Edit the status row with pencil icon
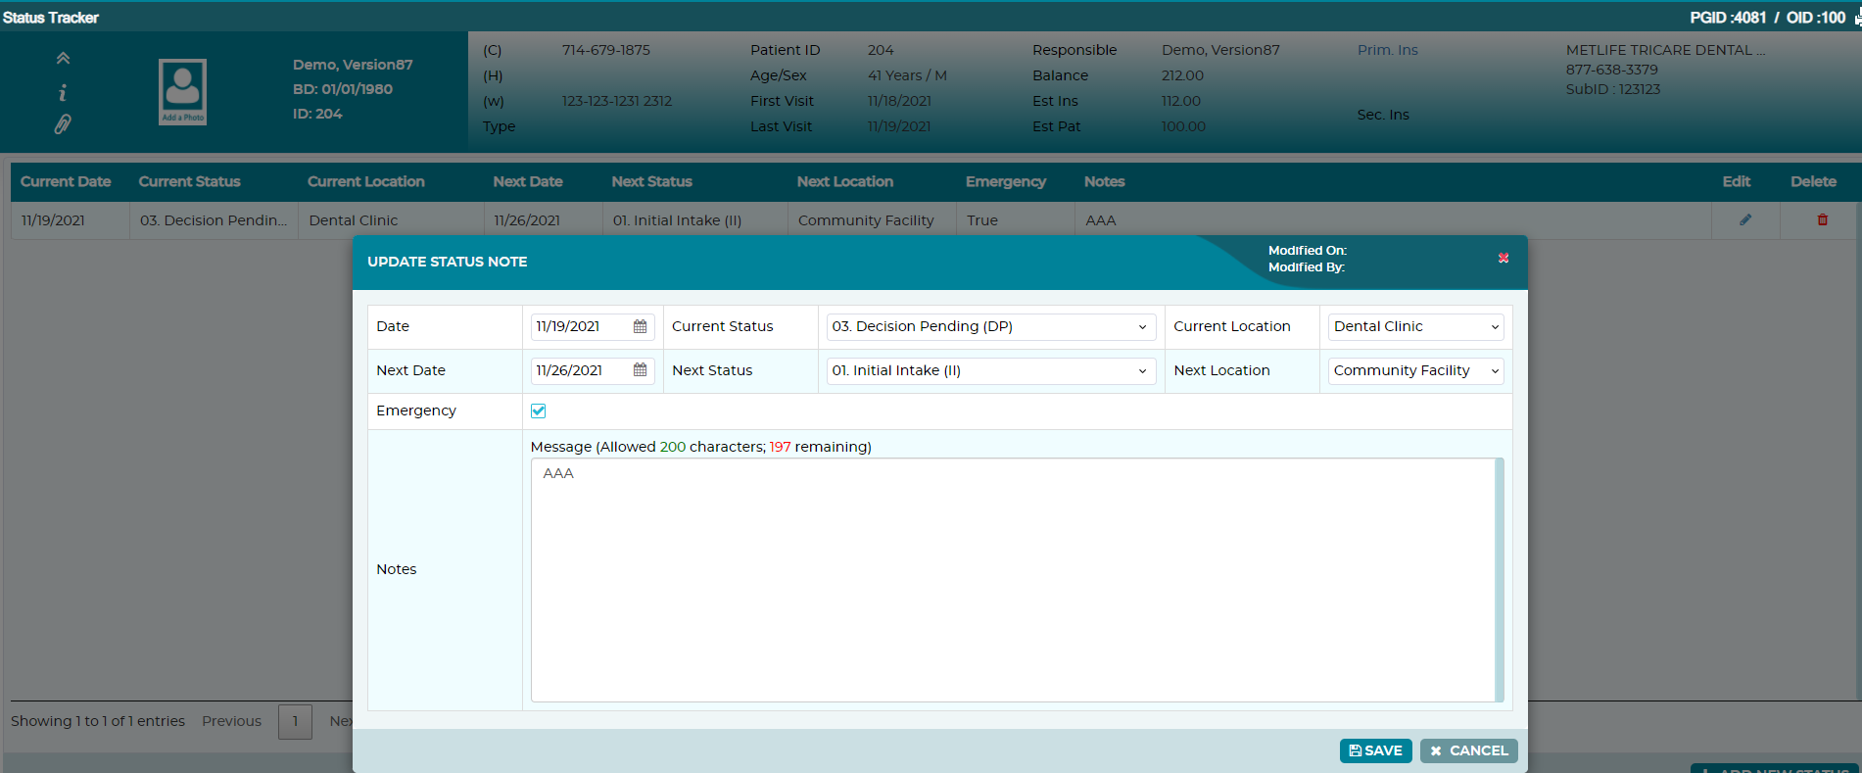 click(1745, 220)
